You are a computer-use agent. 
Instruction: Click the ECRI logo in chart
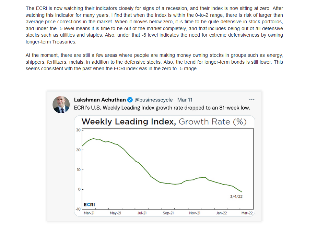point(89,204)
